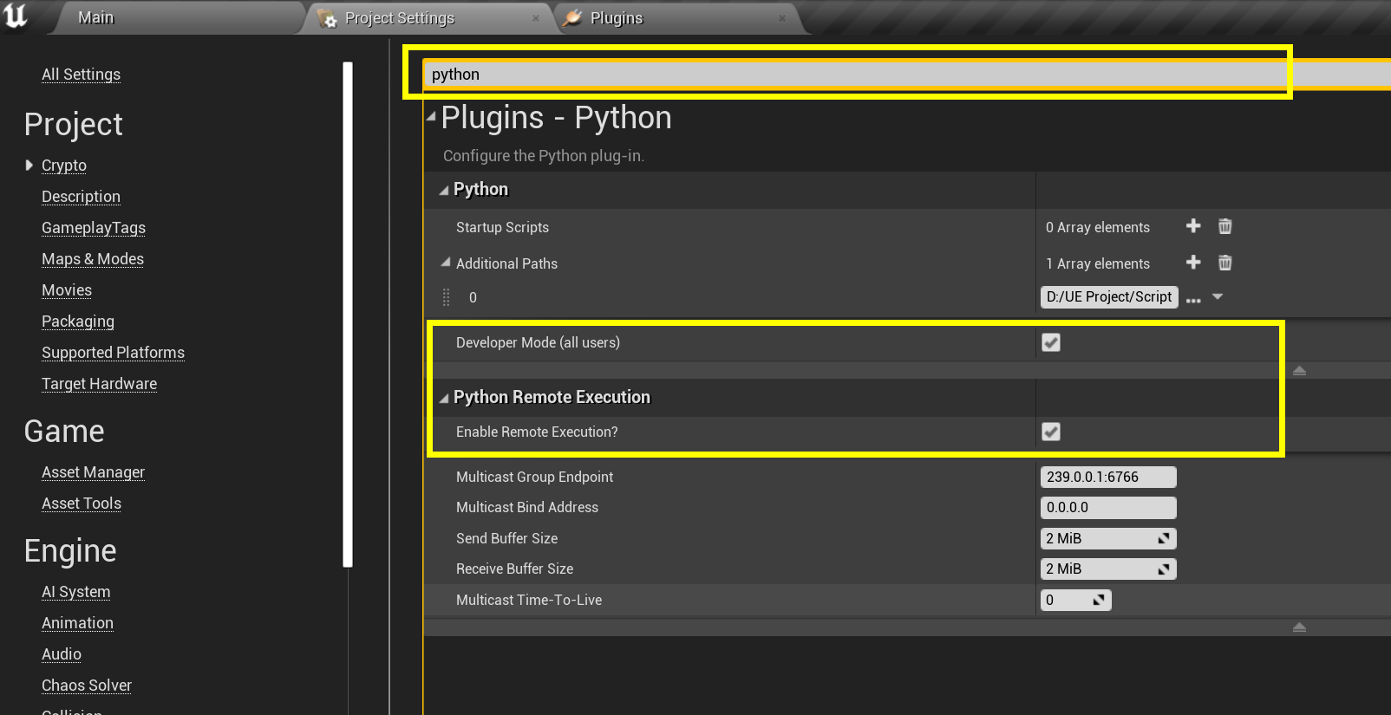Select the Receive Buffer Size label
This screenshot has height=715, width=1391.
click(514, 569)
